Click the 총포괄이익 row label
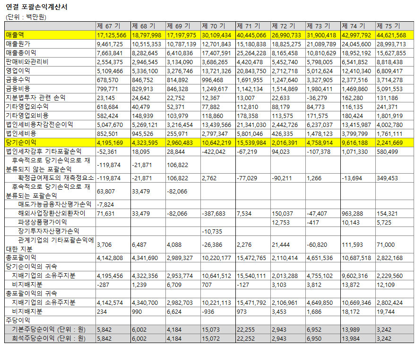Screen dimensions: 415x344 [x=21, y=258]
